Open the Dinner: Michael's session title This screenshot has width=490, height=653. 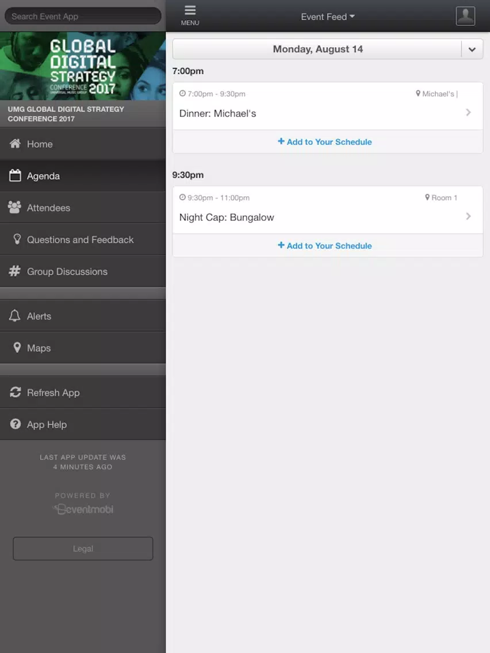pyautogui.click(x=217, y=113)
